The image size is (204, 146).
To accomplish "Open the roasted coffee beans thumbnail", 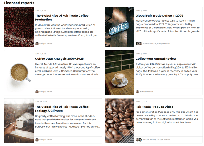I will tap(119, 121).
